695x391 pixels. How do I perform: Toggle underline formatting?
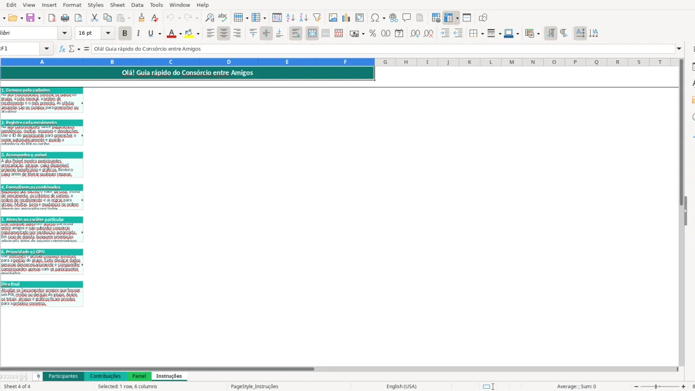coord(151,34)
